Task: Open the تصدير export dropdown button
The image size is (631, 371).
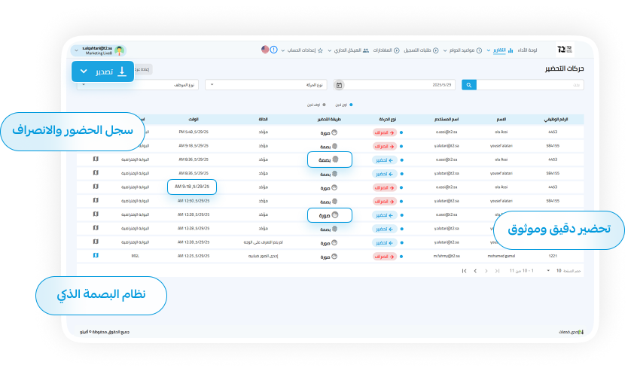Action: tap(102, 71)
